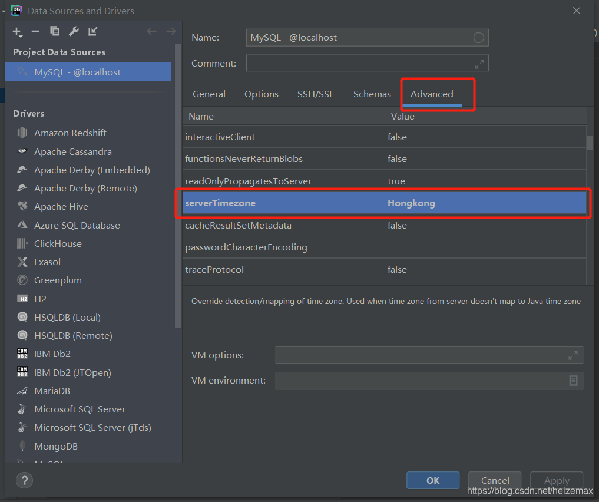Duplicate the MySQL data source
Image resolution: width=599 pixels, height=502 pixels.
54,32
